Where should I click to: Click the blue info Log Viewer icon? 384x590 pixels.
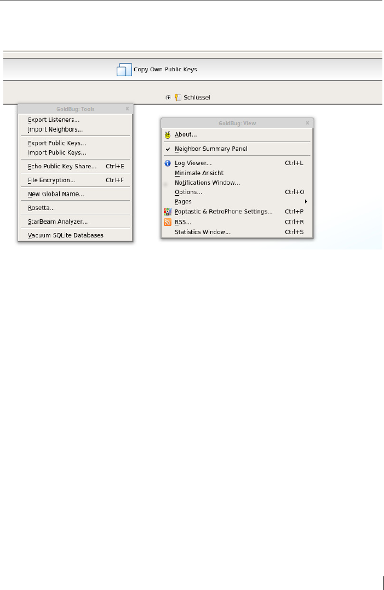168,163
